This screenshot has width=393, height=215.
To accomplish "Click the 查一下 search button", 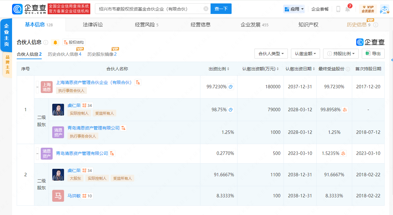I will (221, 9).
